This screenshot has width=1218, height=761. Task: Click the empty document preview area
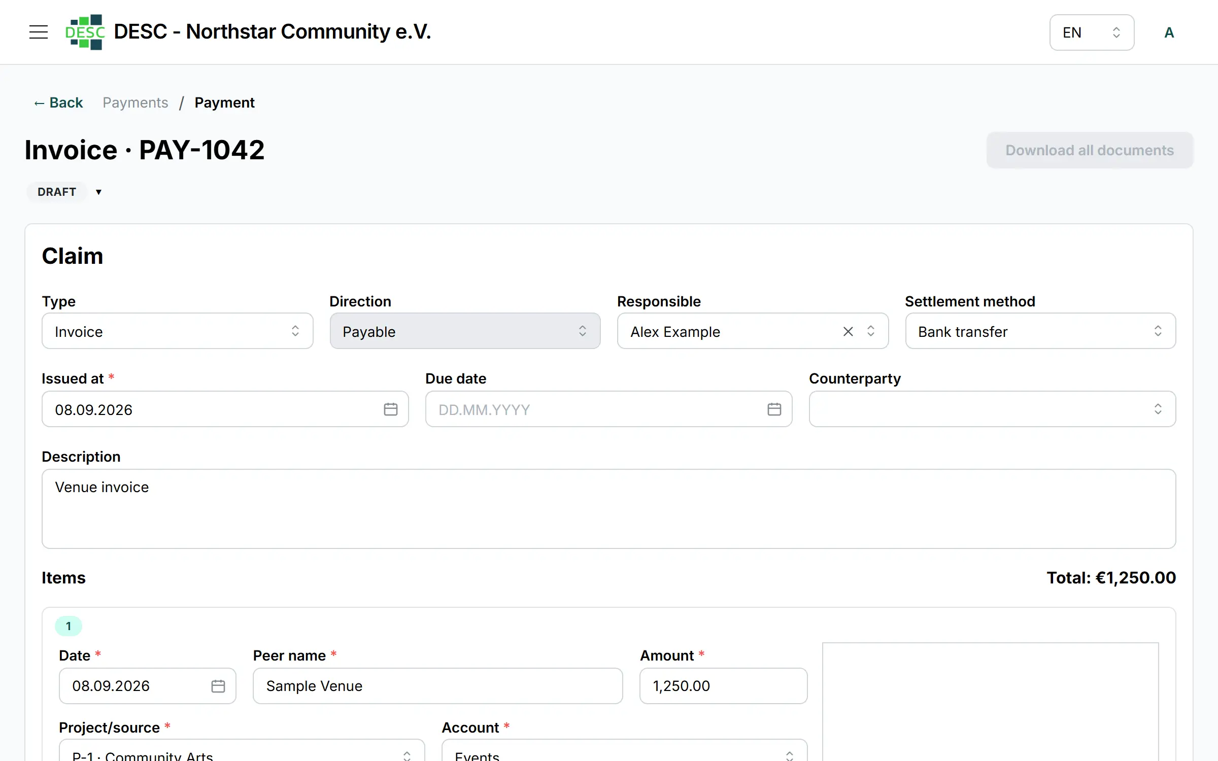click(990, 702)
